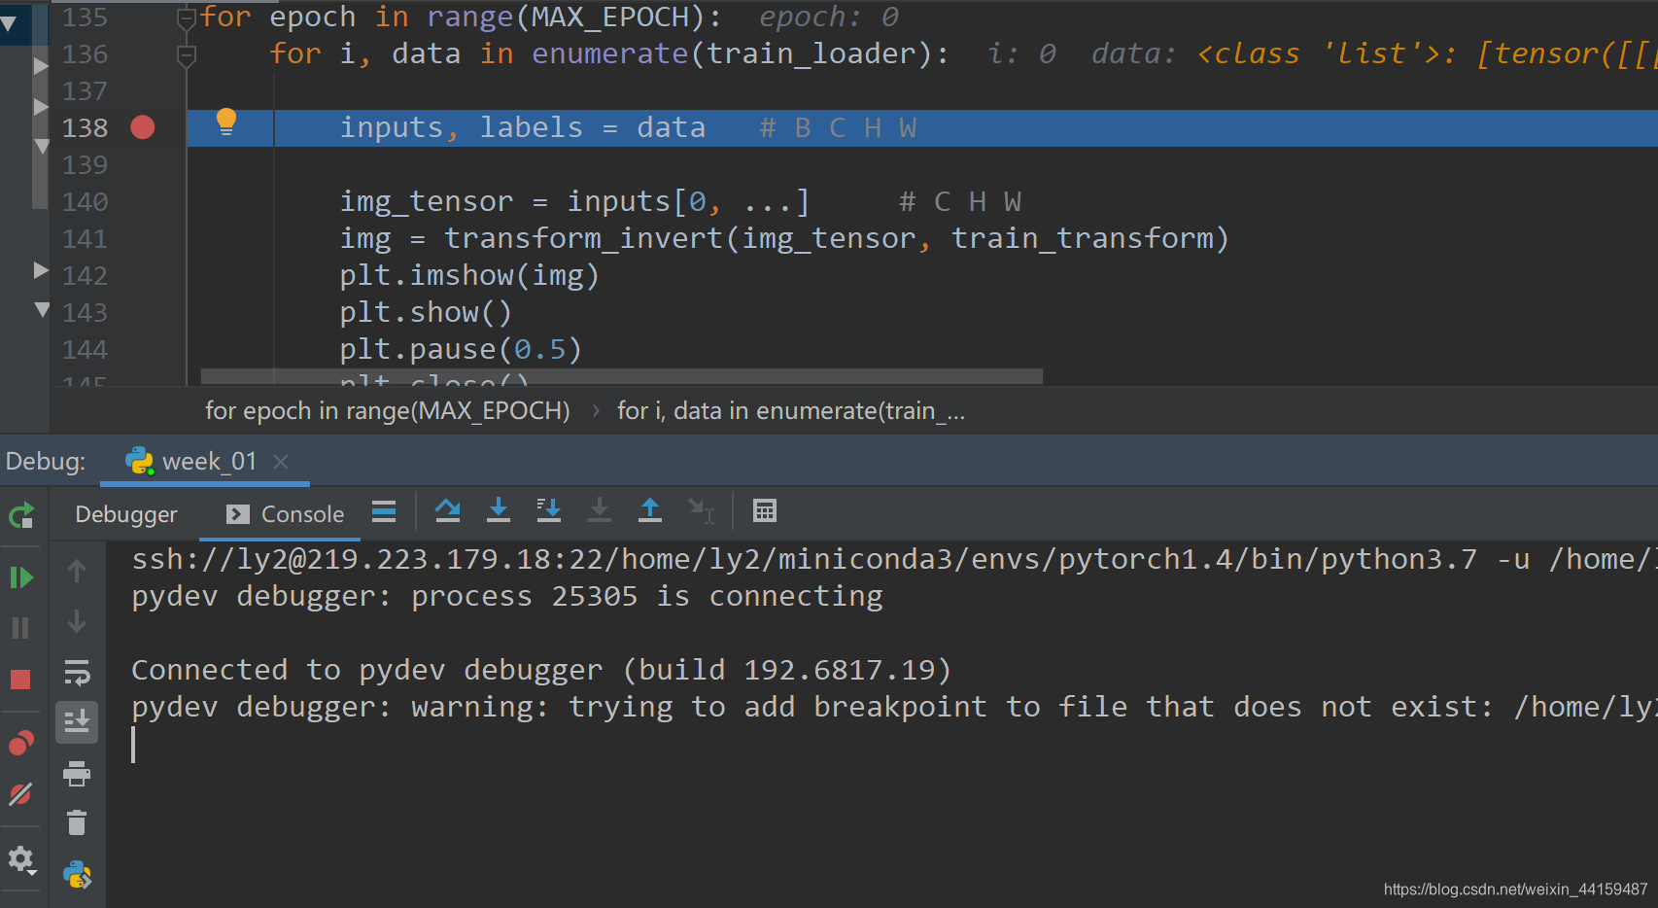The width and height of the screenshot is (1658, 908).
Task: Click line number 140 in gutter
Action: tap(86, 202)
